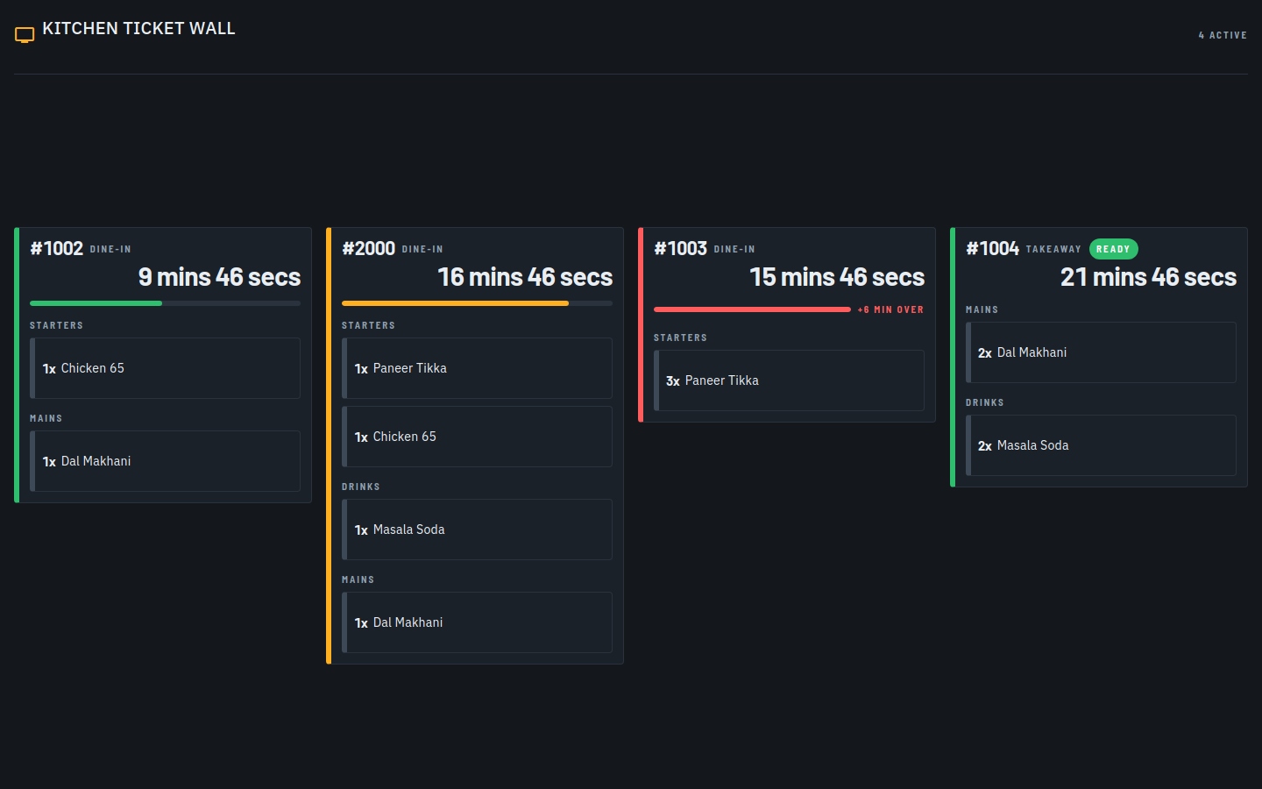Click TAKEAWAY label on ticket #1004
The height and width of the screenshot is (789, 1262).
(1053, 250)
